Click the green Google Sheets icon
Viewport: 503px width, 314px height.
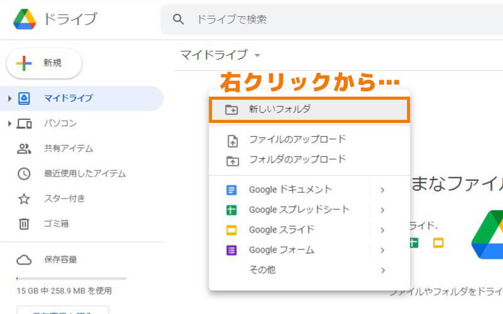tap(231, 210)
